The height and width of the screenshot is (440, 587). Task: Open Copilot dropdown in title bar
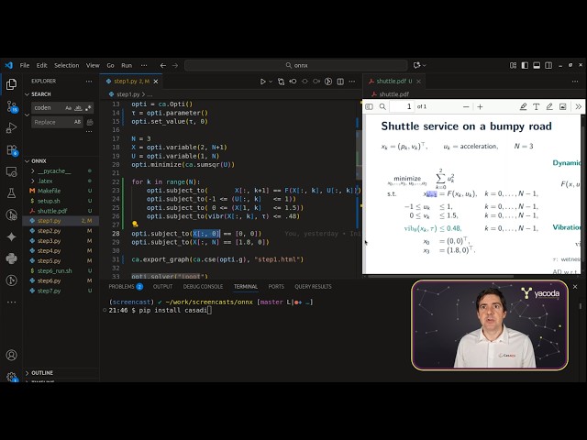pos(424,65)
